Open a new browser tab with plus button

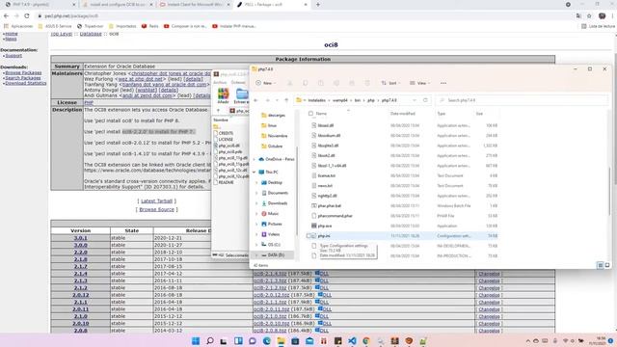(x=318, y=4)
